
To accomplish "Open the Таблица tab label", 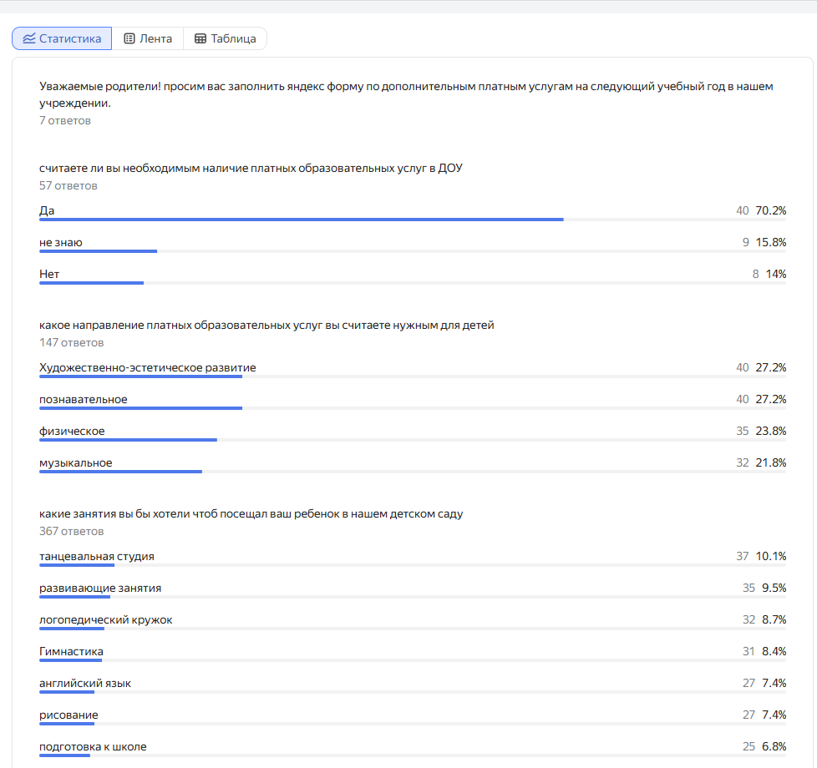I will [x=233, y=38].
